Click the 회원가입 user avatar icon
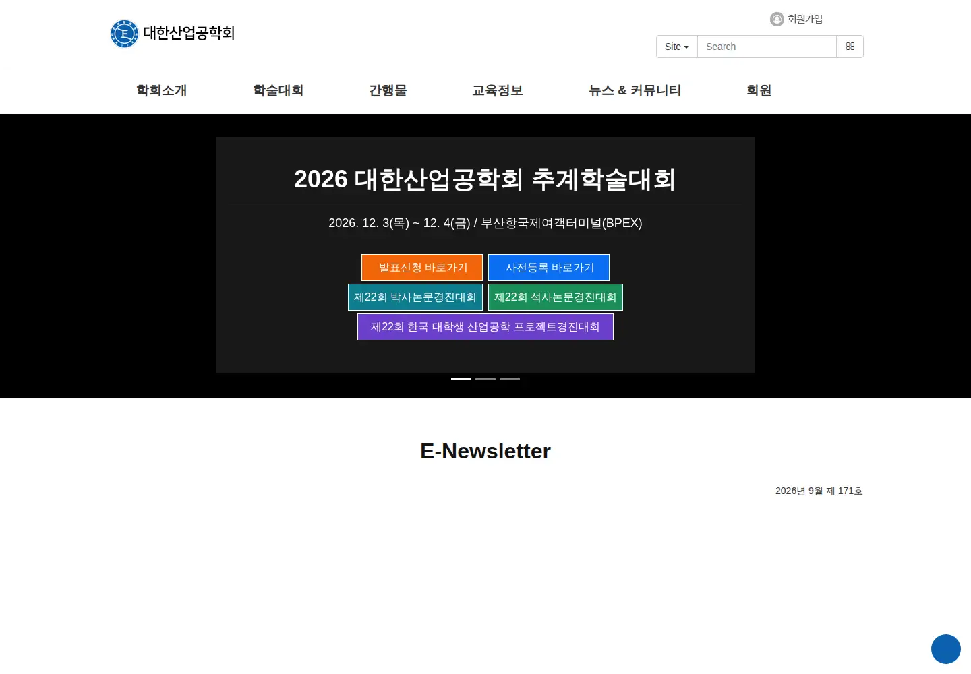 pos(777,20)
